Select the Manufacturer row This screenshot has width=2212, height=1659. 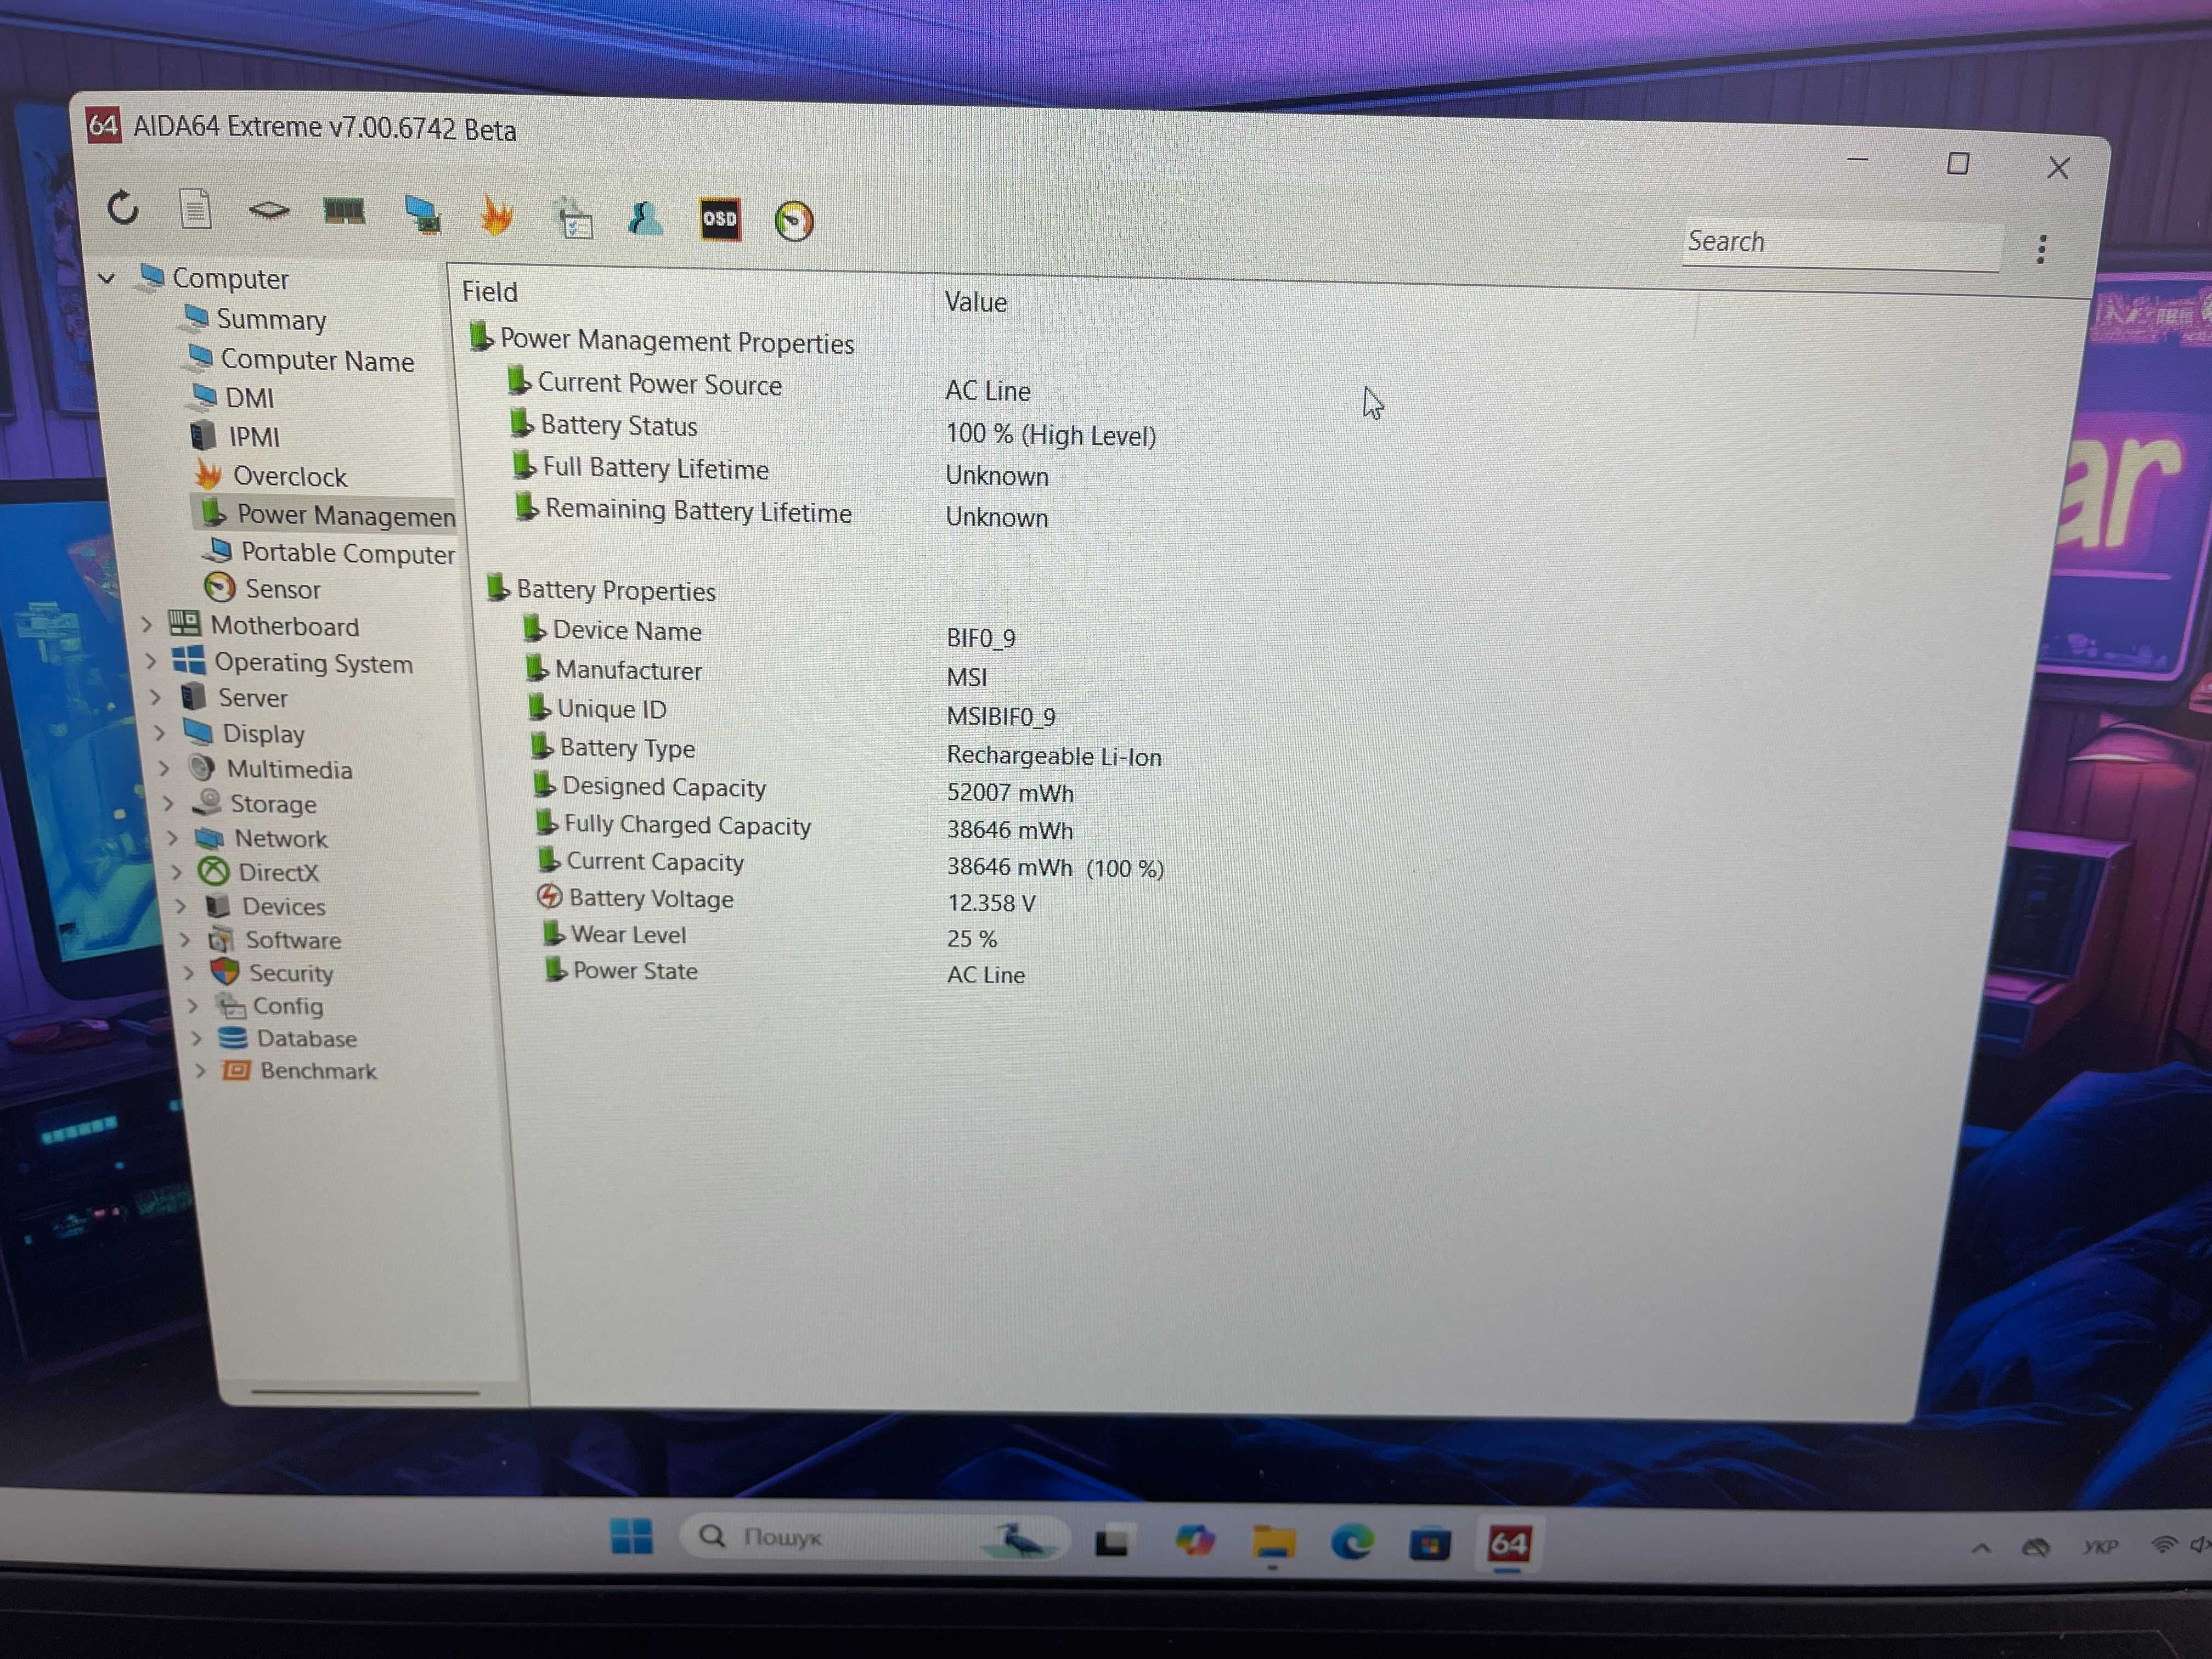(757, 673)
